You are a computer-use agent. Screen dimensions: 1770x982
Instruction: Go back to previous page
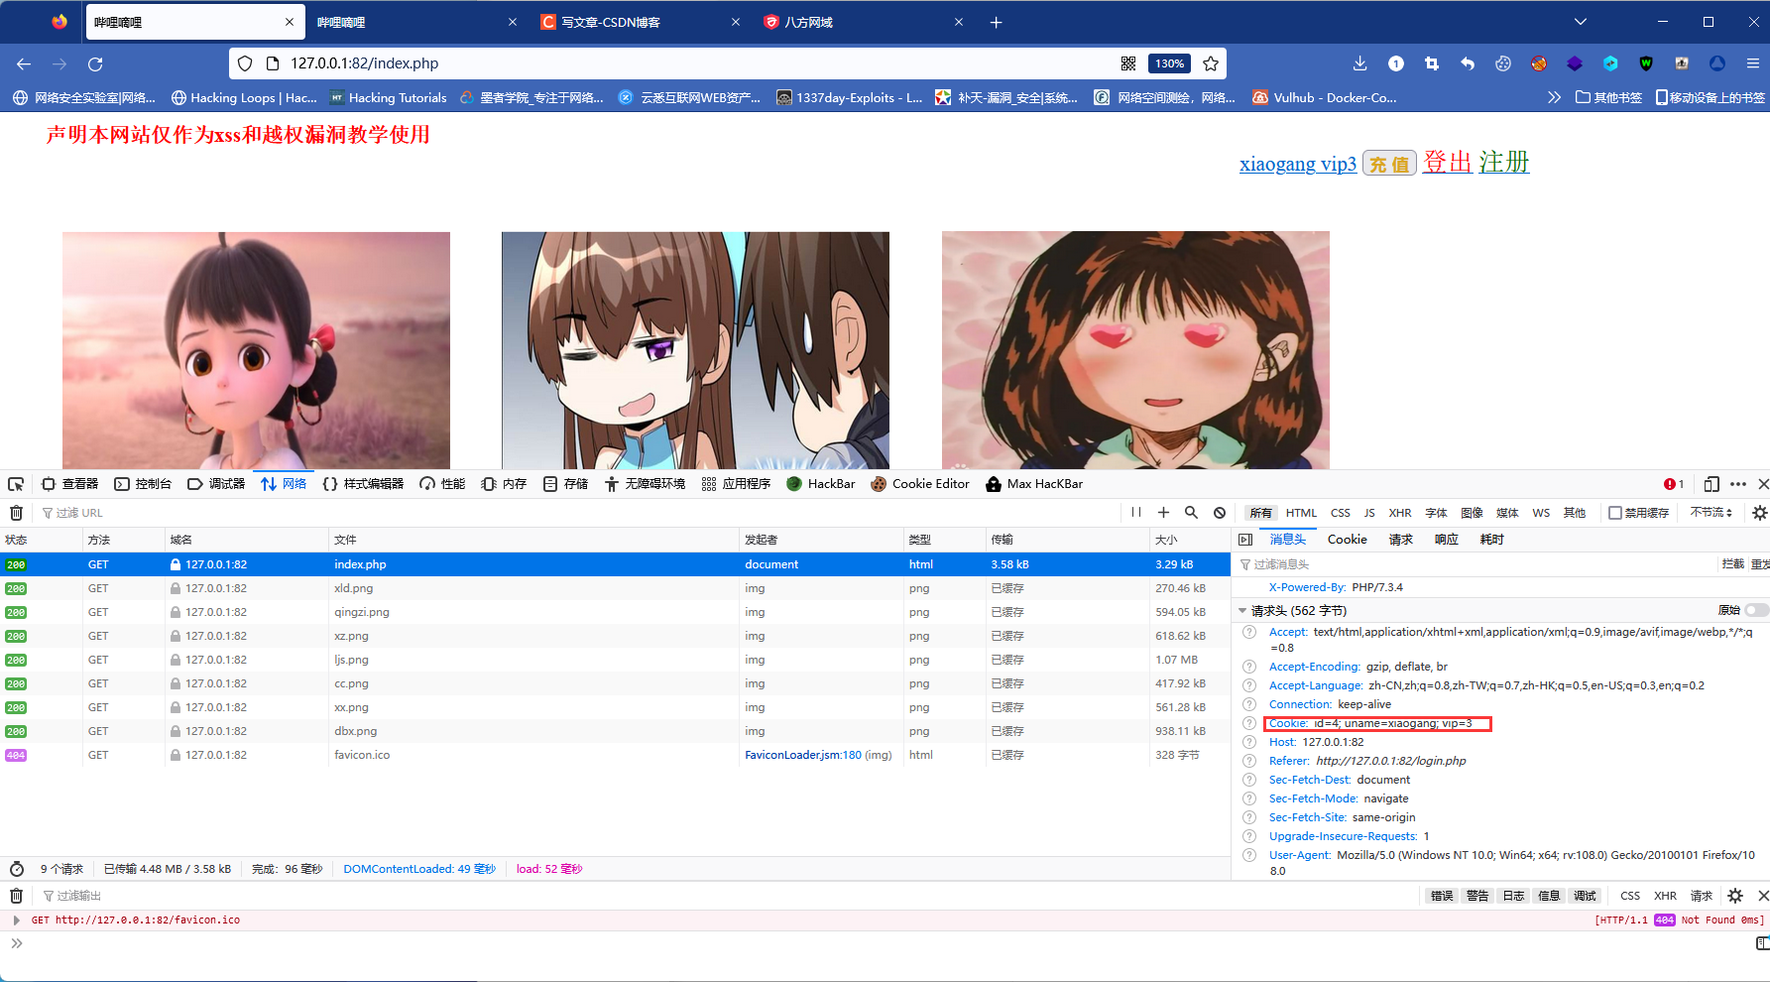point(24,63)
